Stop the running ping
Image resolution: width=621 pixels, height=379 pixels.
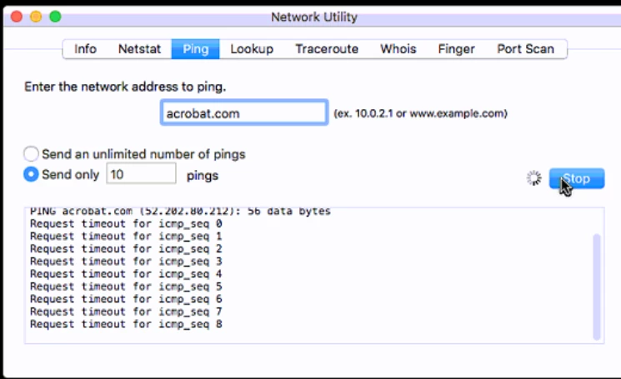(x=577, y=178)
